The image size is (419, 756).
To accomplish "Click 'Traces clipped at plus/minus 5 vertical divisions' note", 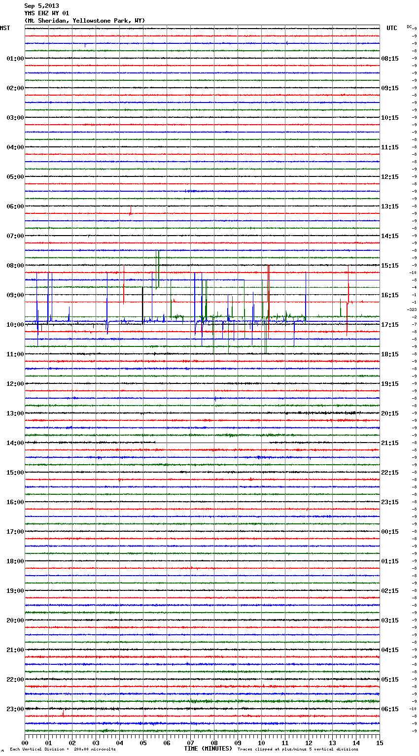I will click(x=298, y=750).
